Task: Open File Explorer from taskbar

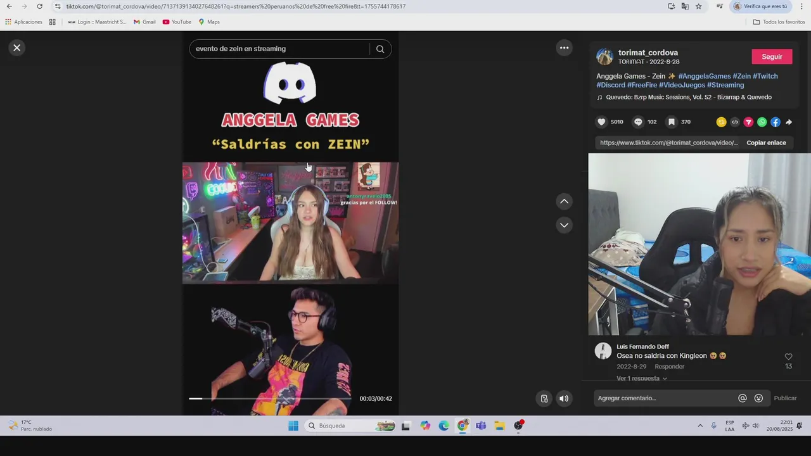Action: coord(499,426)
